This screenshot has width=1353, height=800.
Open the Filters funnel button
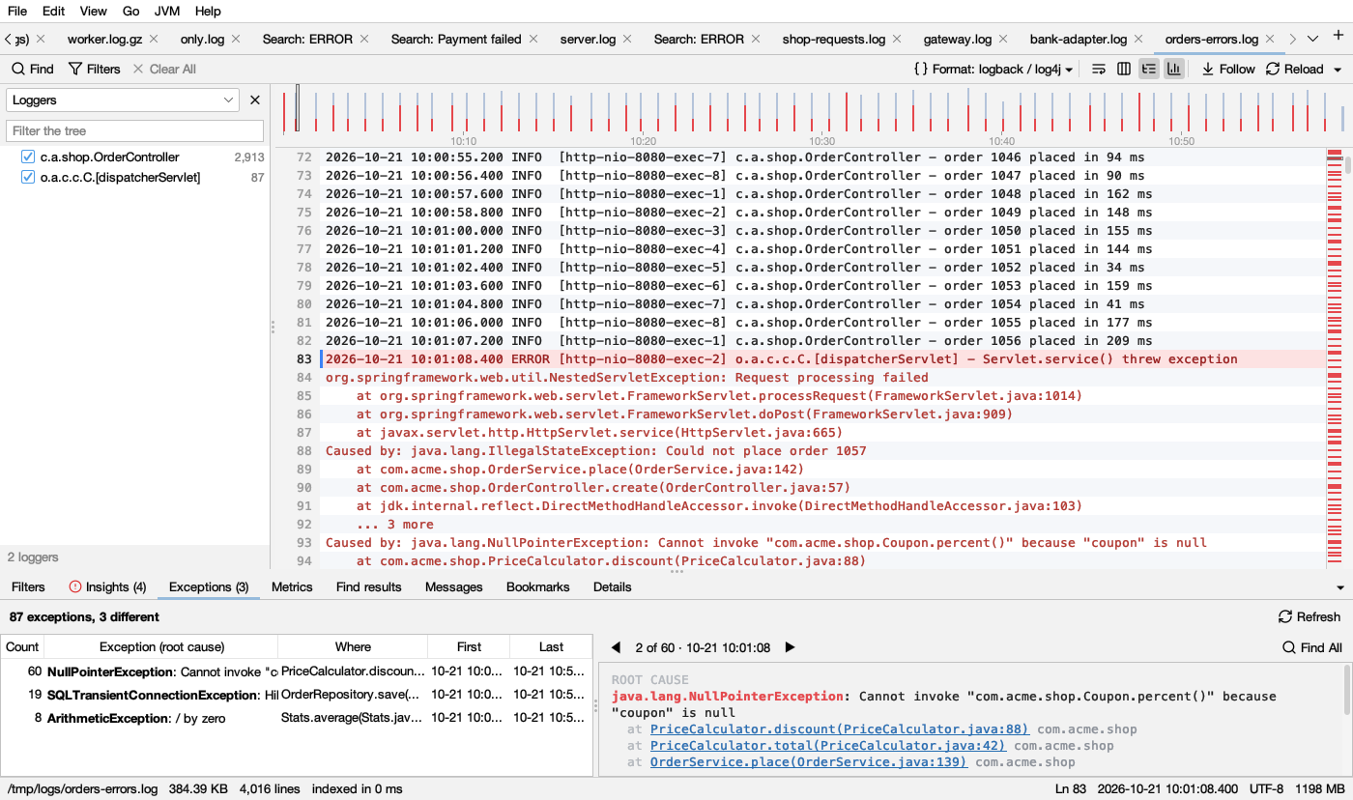pyautogui.click(x=95, y=69)
